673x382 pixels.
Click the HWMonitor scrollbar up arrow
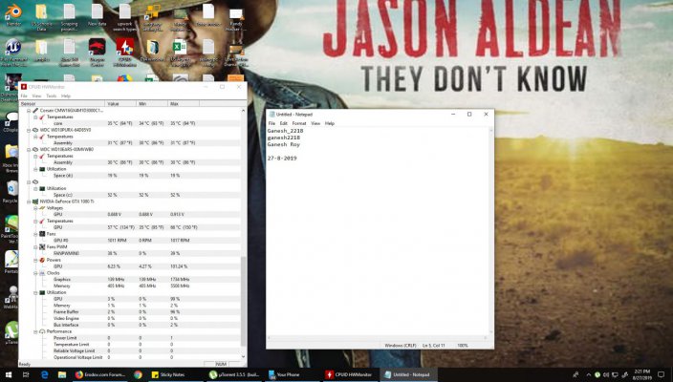pos(244,111)
